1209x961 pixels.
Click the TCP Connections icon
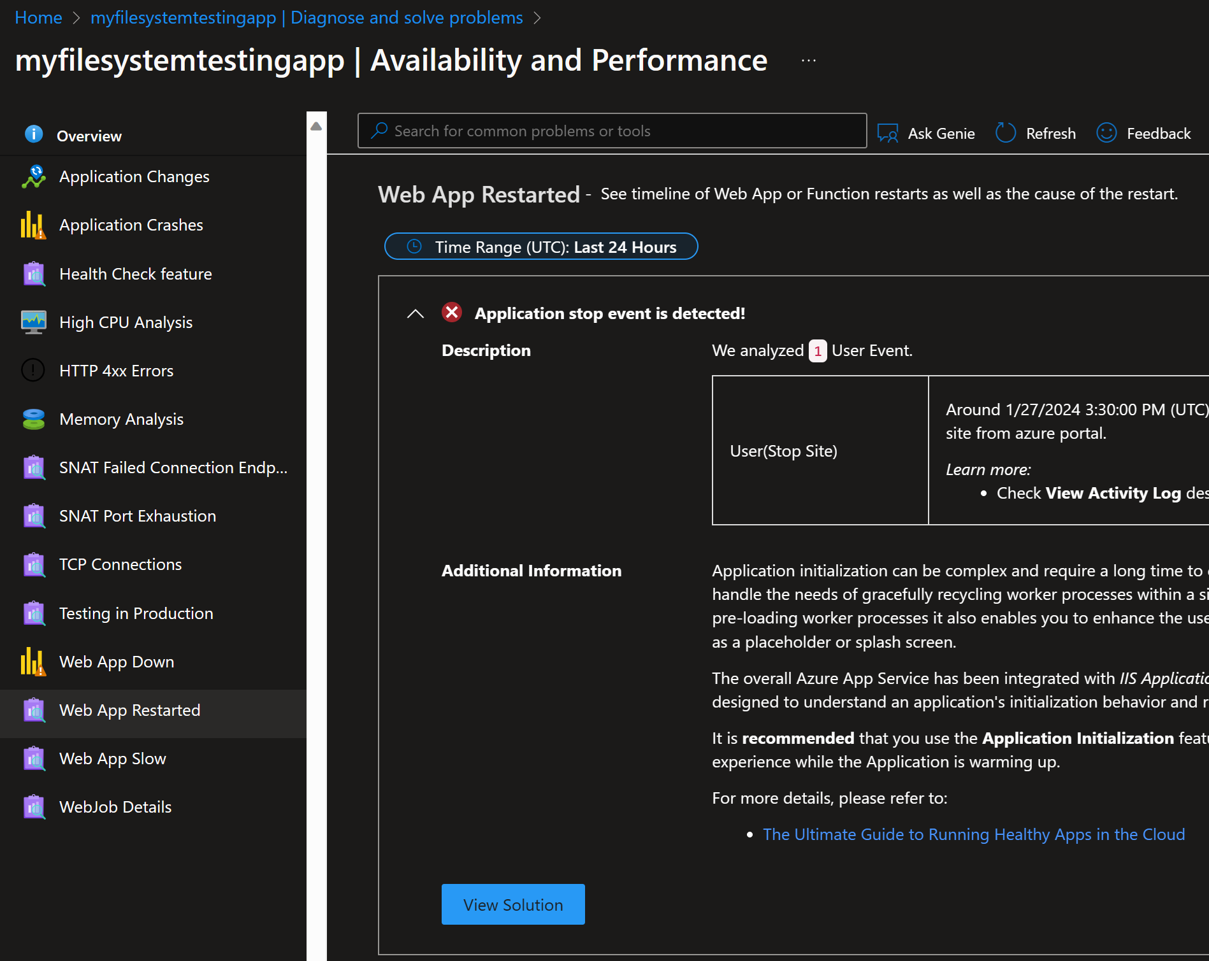[34, 565]
